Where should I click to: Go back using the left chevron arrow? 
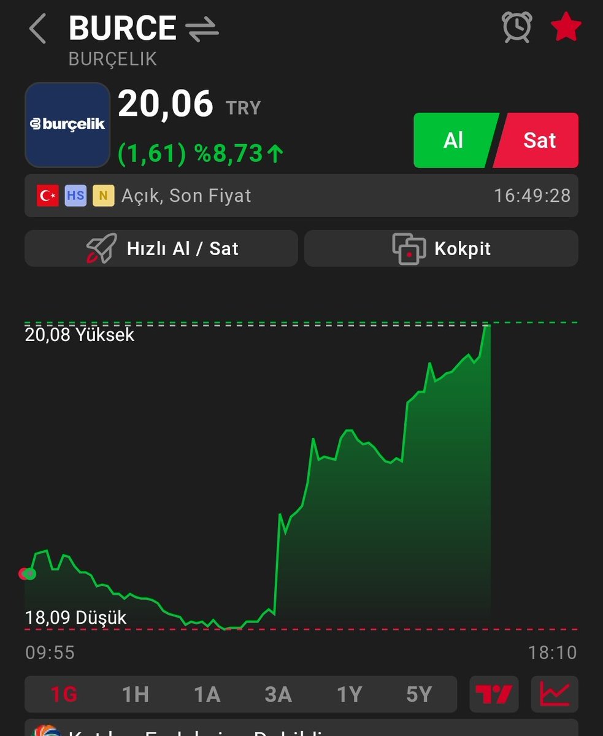pyautogui.click(x=38, y=29)
